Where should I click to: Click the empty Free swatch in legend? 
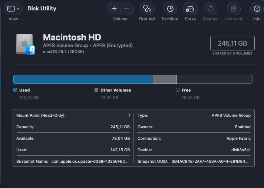178,90
